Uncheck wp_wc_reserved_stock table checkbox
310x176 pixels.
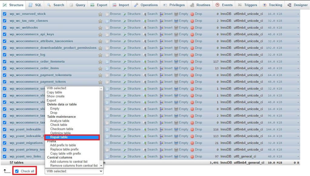pyautogui.click(x=5, y=14)
